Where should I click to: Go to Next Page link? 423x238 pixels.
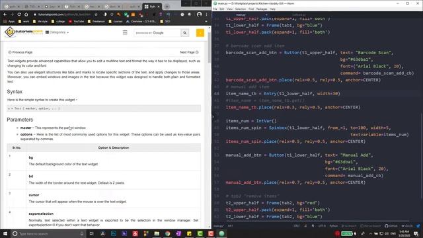[x=189, y=52]
